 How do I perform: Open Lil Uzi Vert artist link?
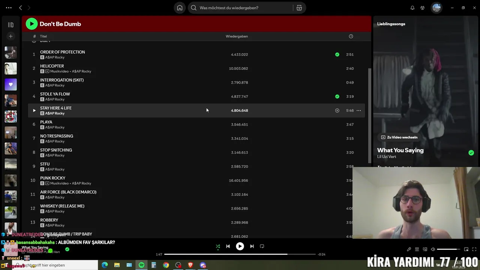[387, 157]
